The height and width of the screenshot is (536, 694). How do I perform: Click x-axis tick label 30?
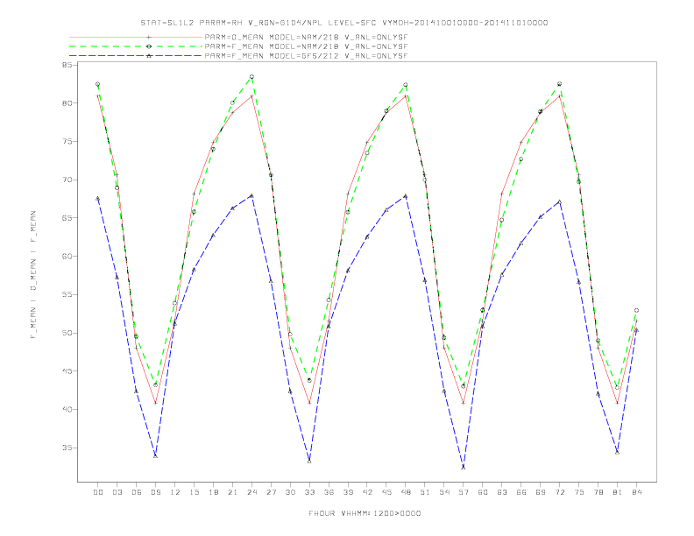tap(290, 492)
